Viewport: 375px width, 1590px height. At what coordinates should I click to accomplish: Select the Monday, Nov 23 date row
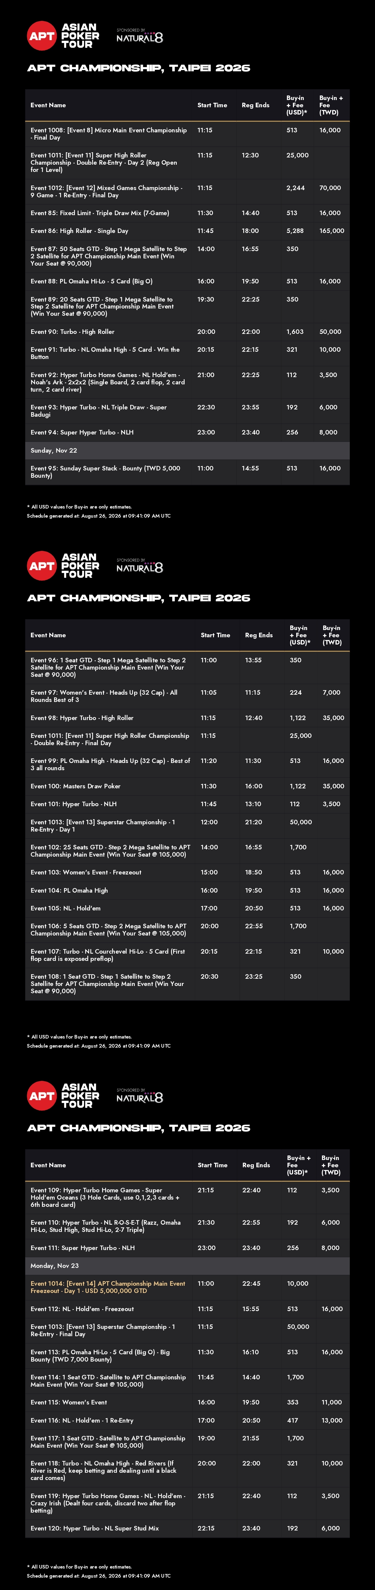[187, 1265]
